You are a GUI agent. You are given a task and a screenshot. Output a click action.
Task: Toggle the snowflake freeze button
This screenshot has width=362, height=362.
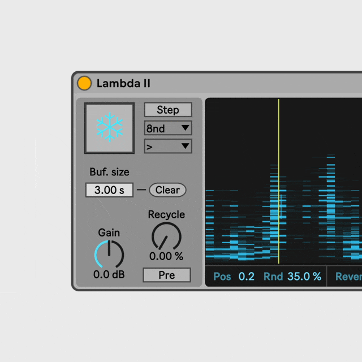[109, 128]
